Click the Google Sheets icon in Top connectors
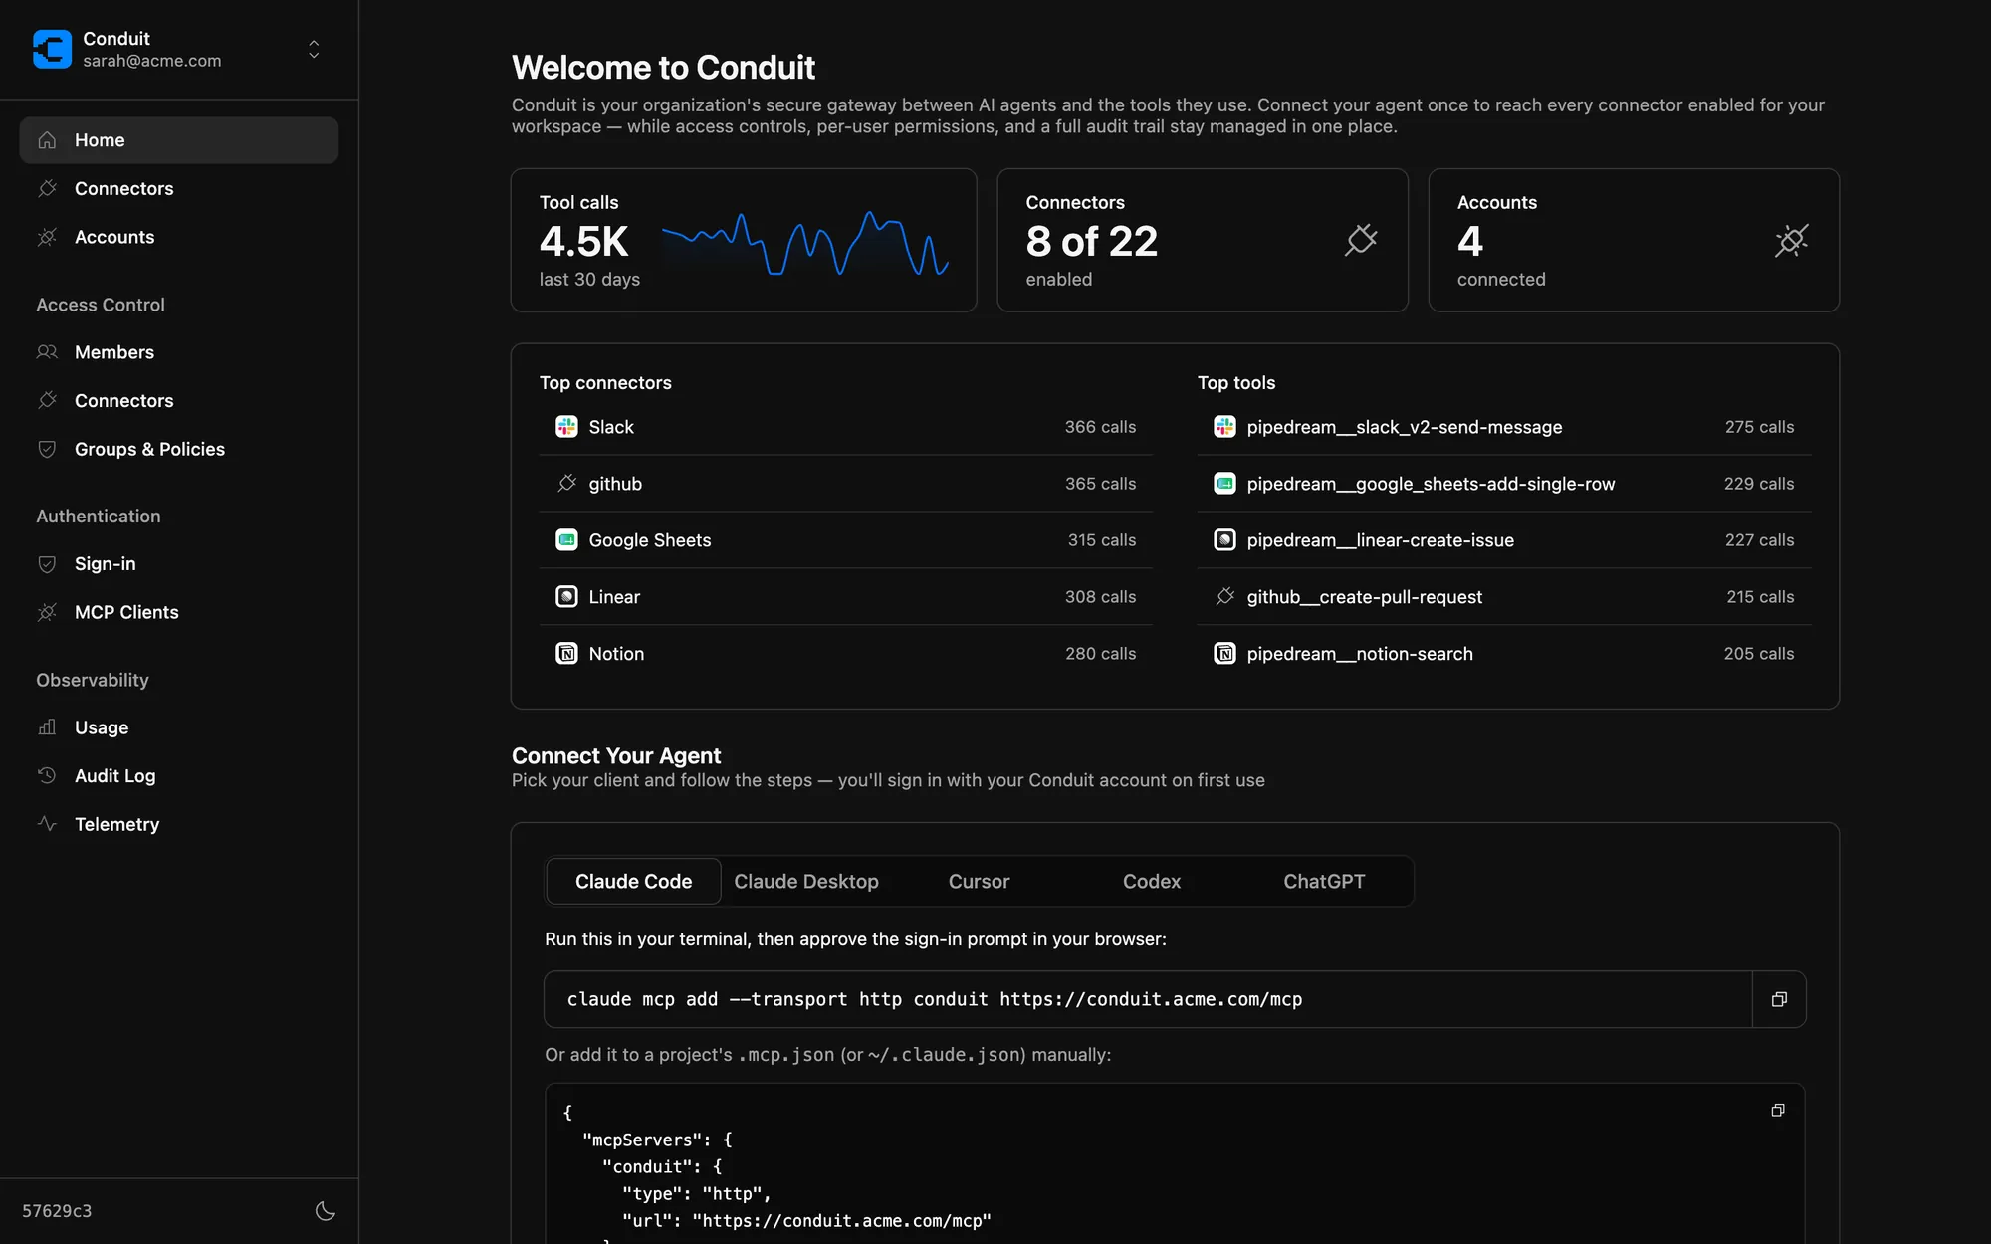Viewport: 1991px width, 1244px height. (x=566, y=540)
